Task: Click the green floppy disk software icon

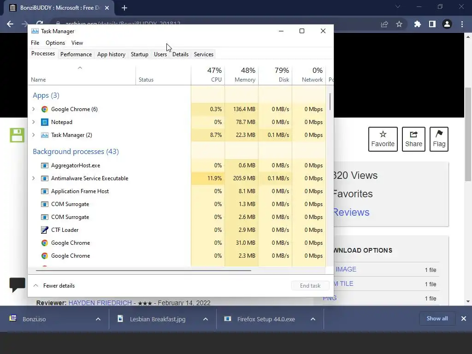Action: click(17, 135)
